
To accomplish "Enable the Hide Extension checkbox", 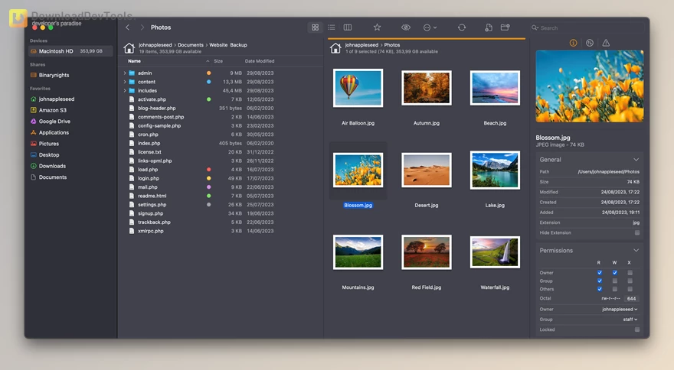I will click(x=636, y=232).
